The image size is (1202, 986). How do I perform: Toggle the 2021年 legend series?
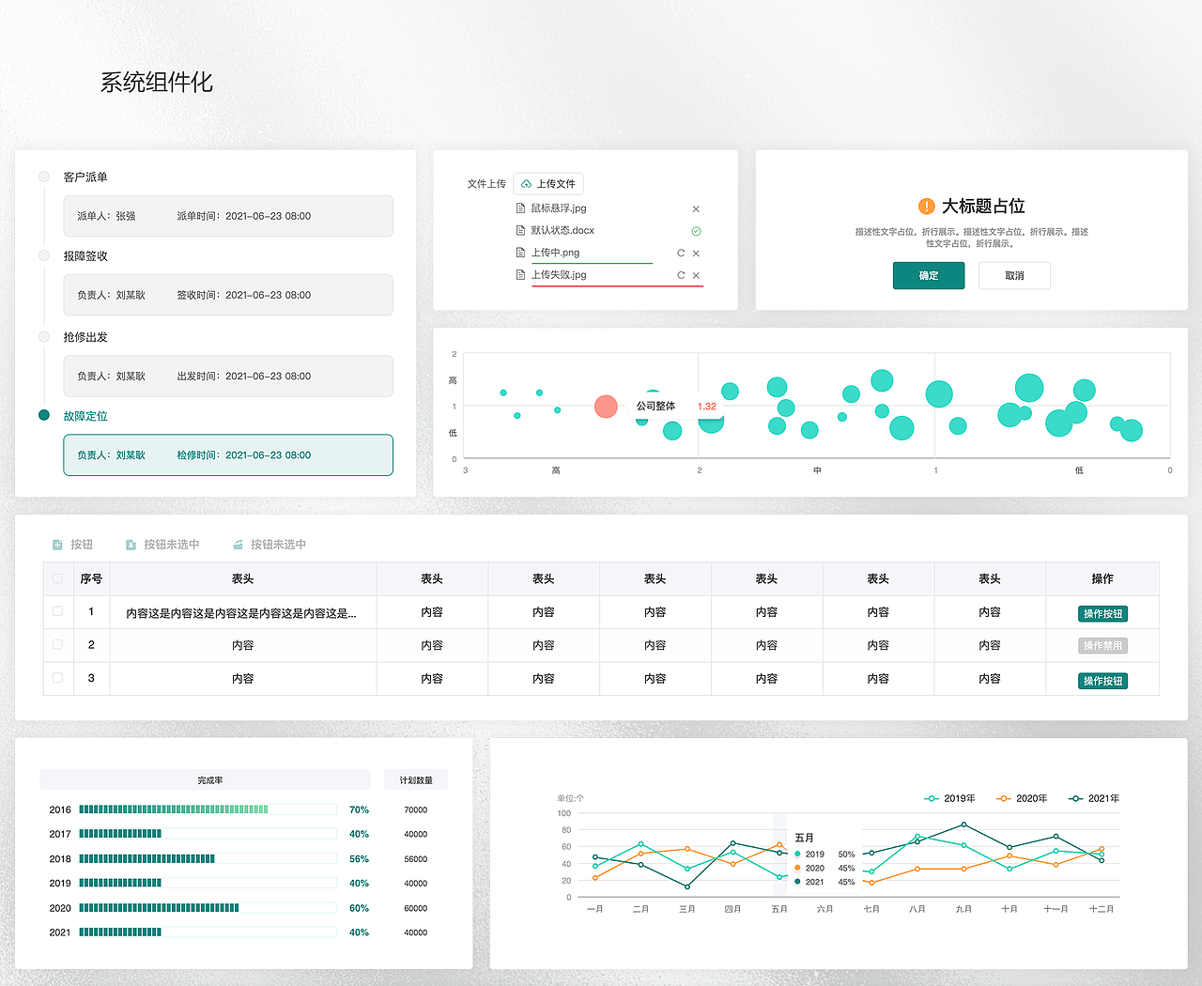[1094, 798]
